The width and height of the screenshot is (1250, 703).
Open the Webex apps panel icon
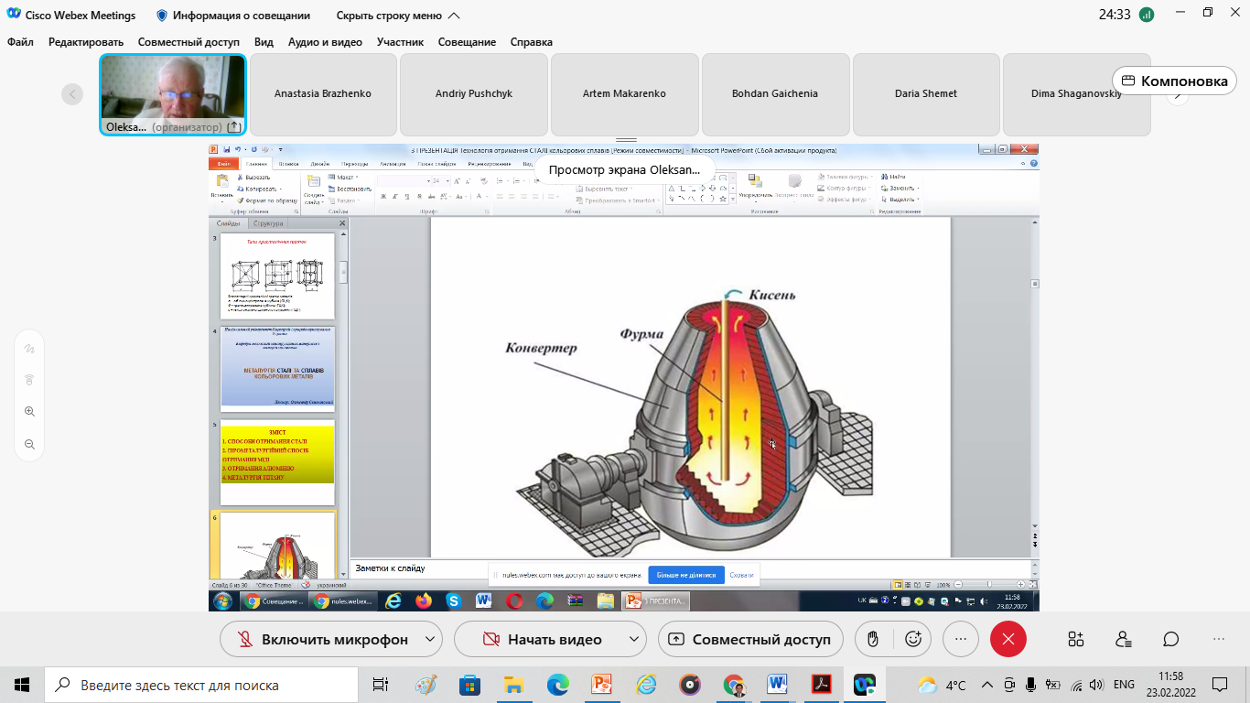tap(1075, 639)
